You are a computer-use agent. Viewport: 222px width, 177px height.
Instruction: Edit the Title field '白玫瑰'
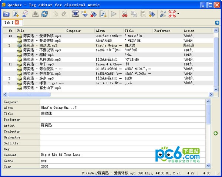[x=123, y=114]
